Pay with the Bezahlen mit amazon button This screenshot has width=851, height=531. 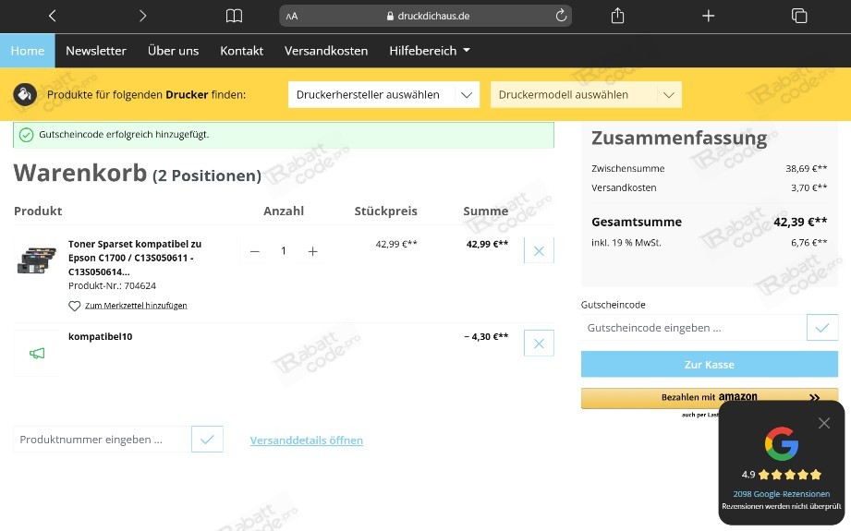[710, 397]
